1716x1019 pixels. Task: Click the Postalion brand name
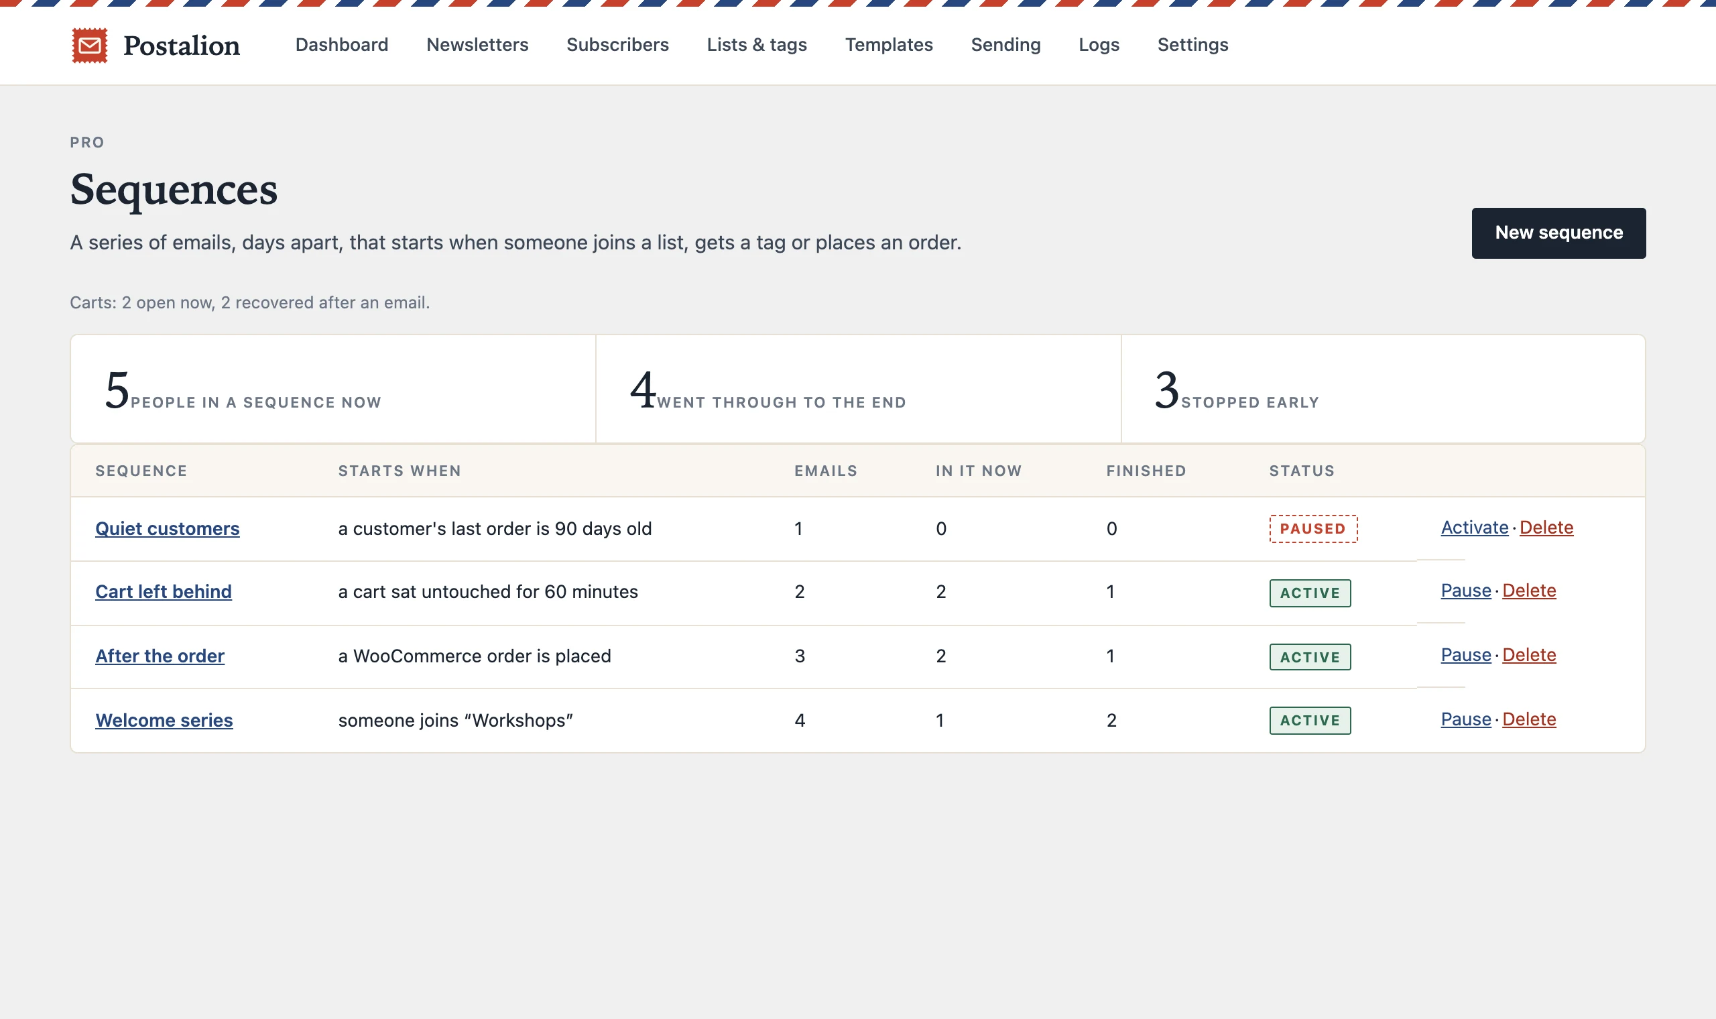point(181,46)
